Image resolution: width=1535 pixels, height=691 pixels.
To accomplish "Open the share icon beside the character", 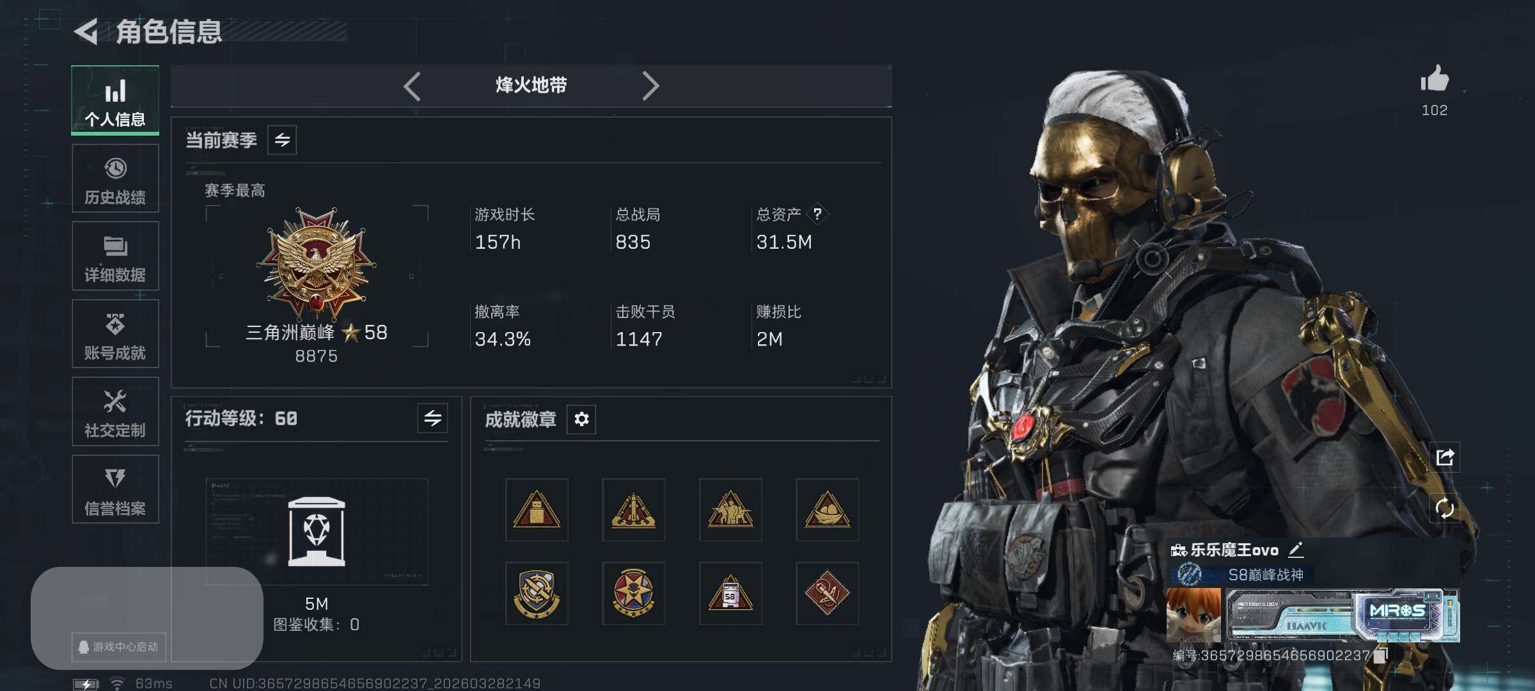I will 1445,457.
